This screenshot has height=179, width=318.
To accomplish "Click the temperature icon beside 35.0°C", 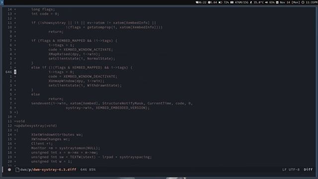I will click(251, 2).
